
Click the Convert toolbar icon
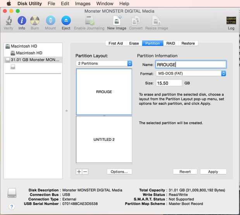[x=136, y=21]
